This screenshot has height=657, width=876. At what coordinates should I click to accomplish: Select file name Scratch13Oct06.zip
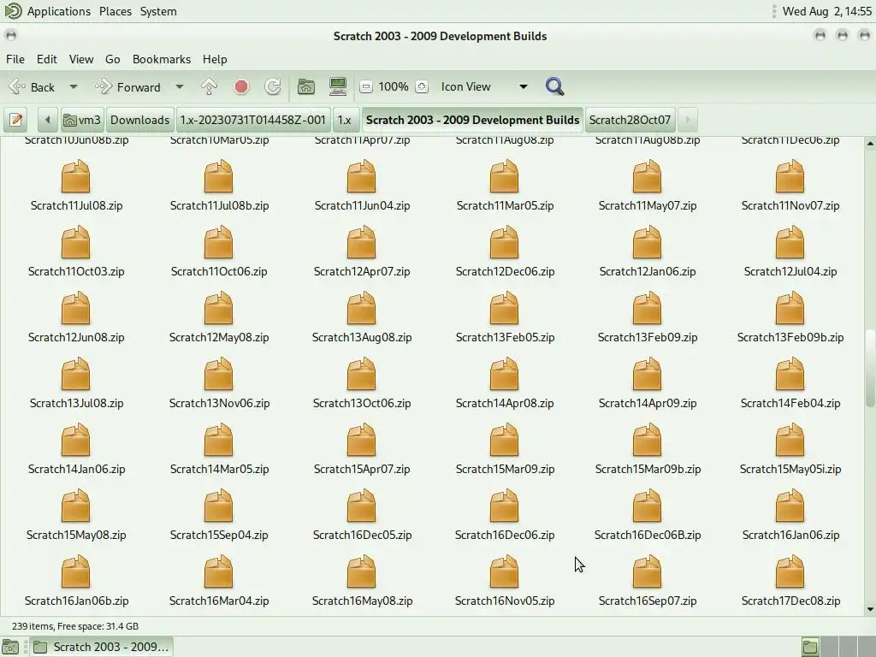[x=362, y=404]
